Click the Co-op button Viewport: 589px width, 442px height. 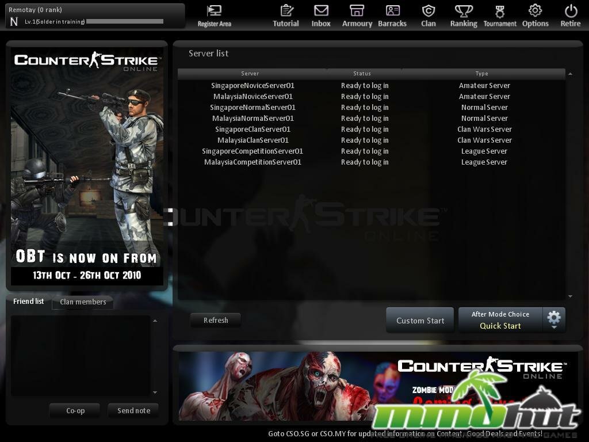pyautogui.click(x=75, y=411)
